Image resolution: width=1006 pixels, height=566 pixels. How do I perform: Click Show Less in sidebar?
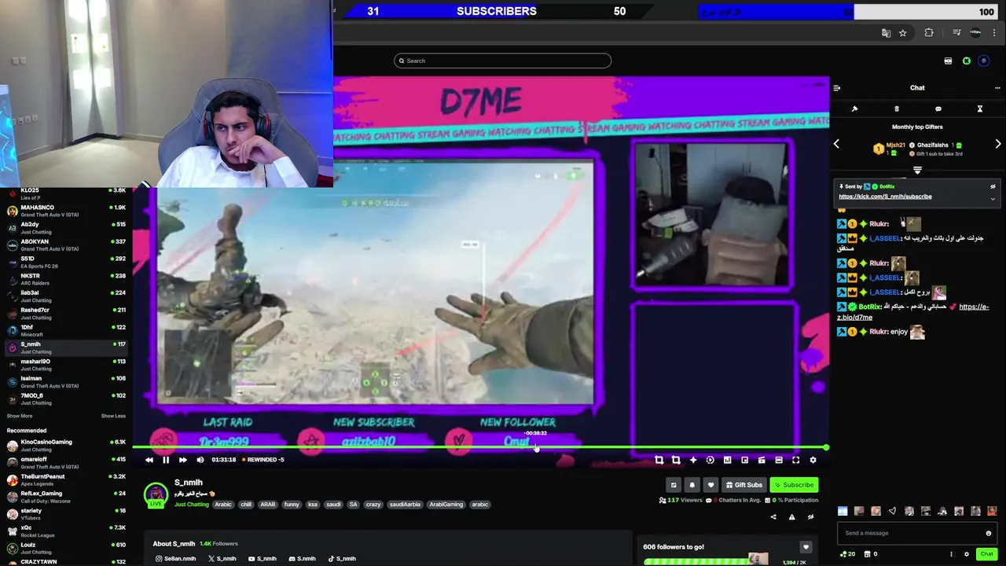coord(113,416)
